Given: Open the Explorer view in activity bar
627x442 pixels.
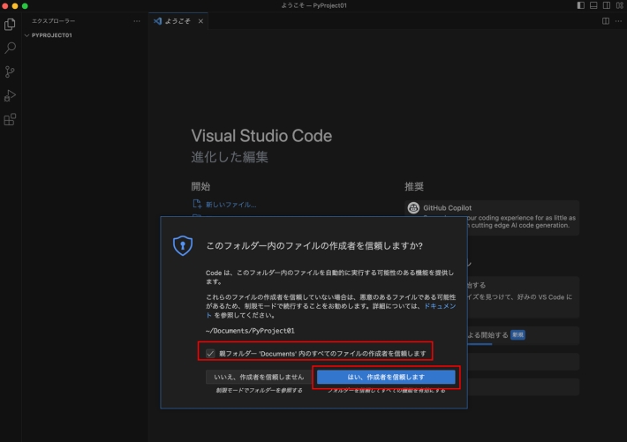Looking at the screenshot, I should point(10,25).
